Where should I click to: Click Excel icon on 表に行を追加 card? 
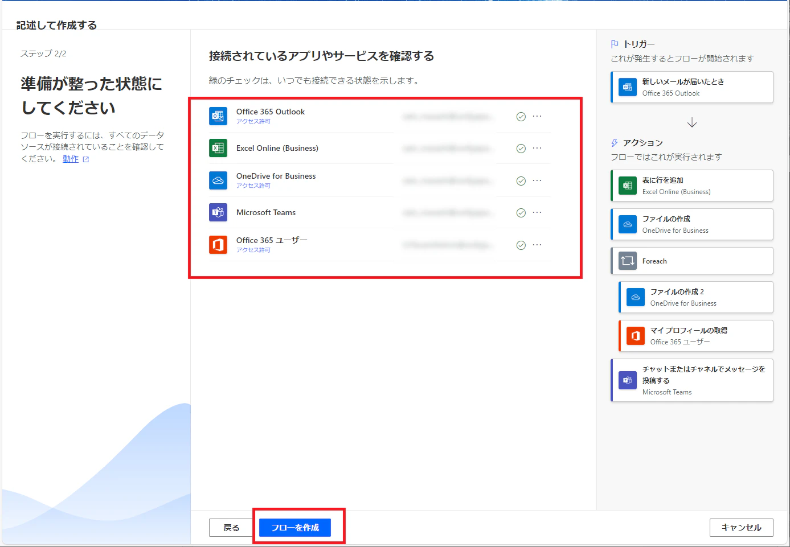pyautogui.click(x=628, y=186)
